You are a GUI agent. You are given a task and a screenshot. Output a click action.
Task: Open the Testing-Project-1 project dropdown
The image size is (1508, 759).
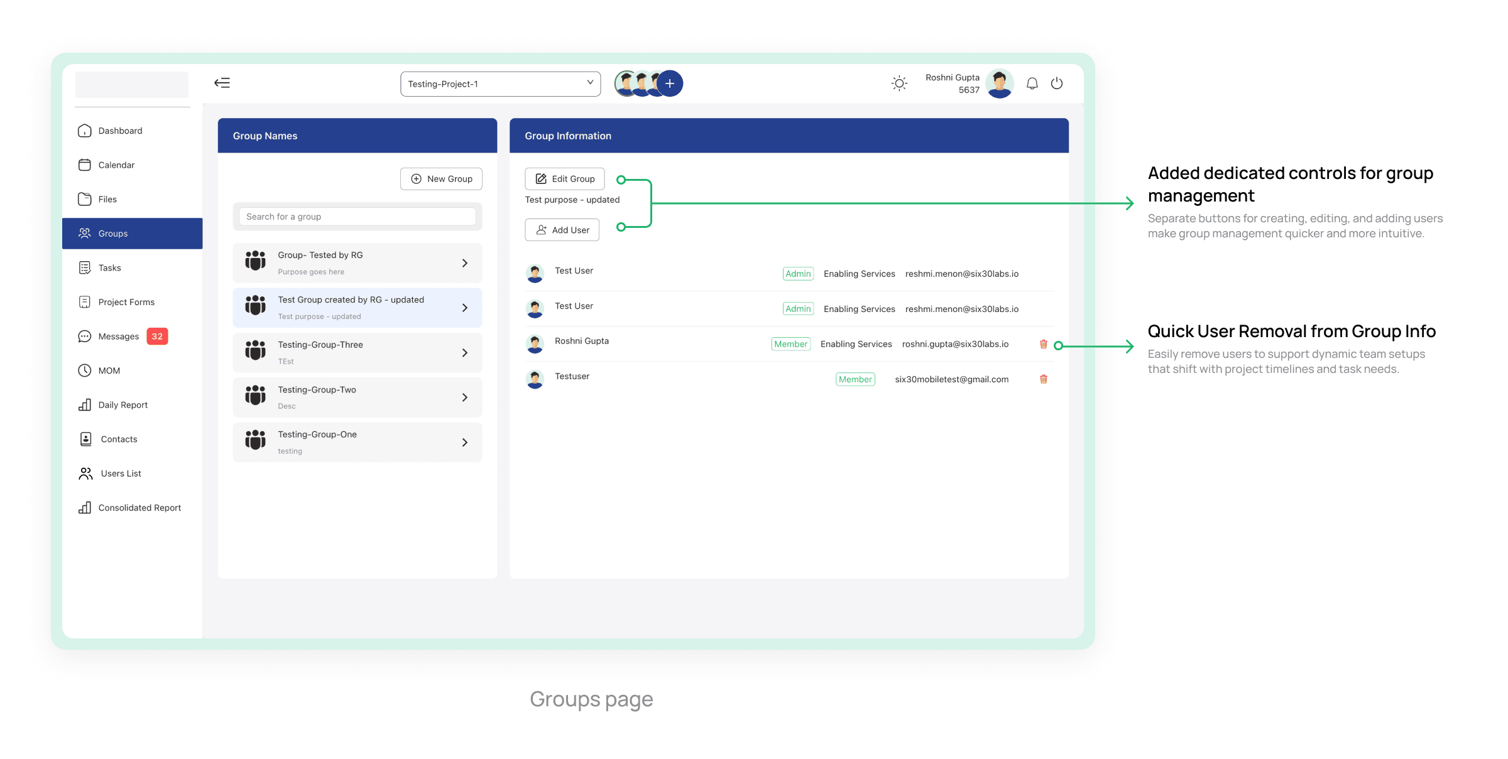[x=500, y=83]
